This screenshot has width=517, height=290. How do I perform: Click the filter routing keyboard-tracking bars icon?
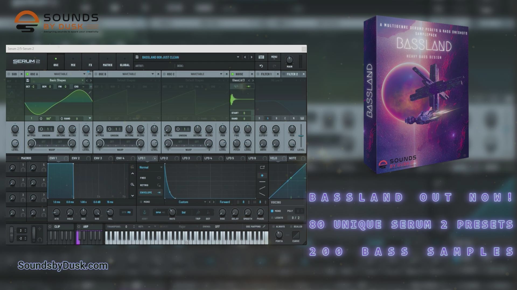click(x=302, y=118)
